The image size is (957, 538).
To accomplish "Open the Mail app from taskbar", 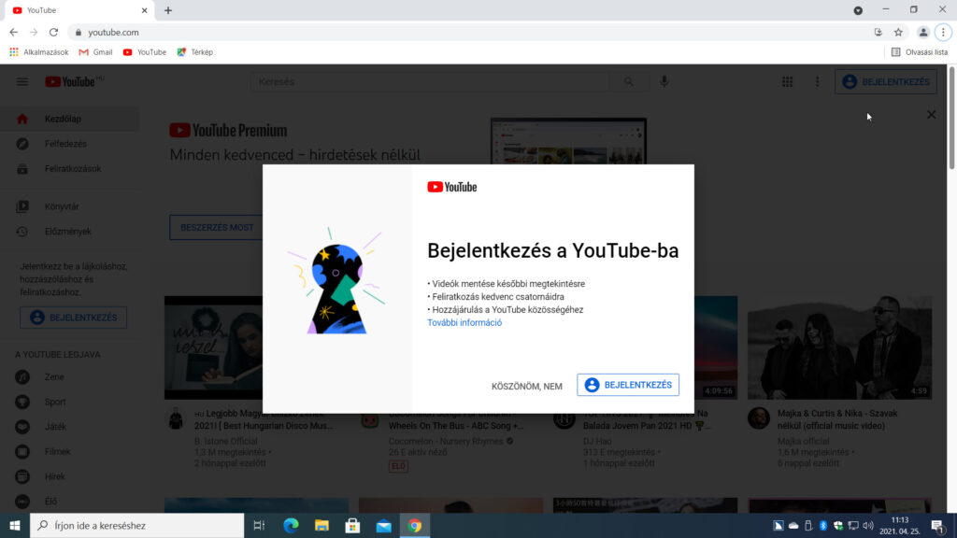I will click(384, 525).
